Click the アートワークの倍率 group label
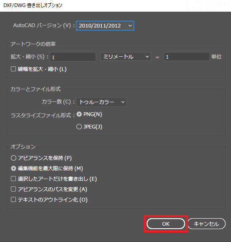Image resolution: width=231 pixels, height=242 pixels. tap(33, 44)
